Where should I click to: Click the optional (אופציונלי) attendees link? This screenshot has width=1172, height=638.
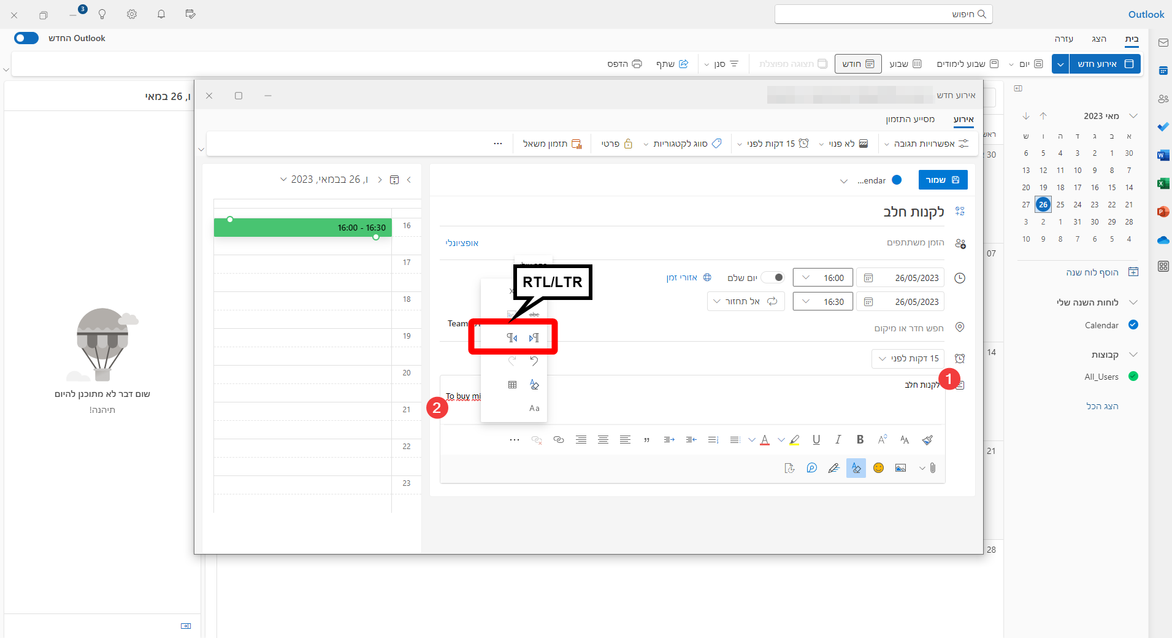pyautogui.click(x=462, y=243)
